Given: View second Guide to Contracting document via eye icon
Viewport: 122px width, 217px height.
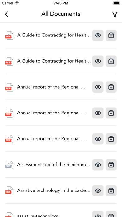Looking at the screenshot, I should (98, 61).
